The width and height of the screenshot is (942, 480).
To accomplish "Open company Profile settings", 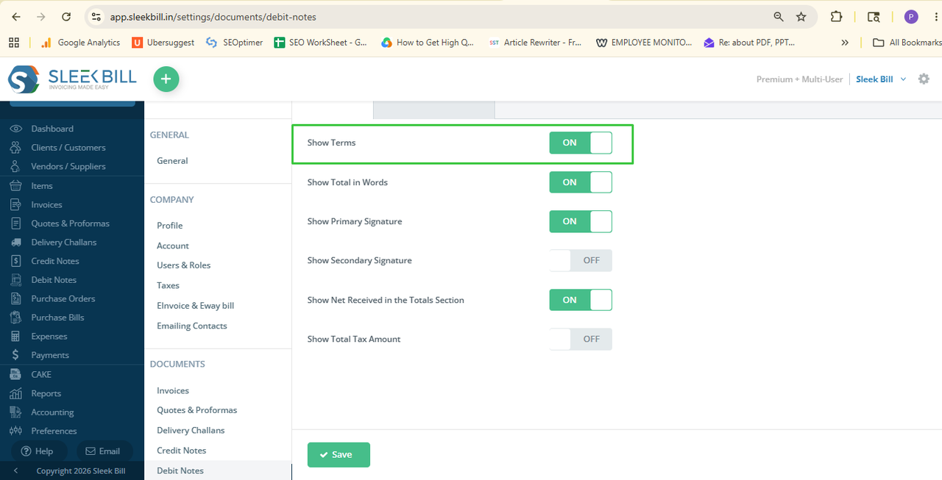I will point(169,226).
